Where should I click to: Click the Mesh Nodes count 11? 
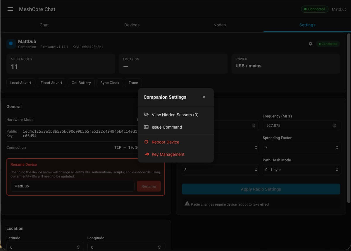coord(14,67)
